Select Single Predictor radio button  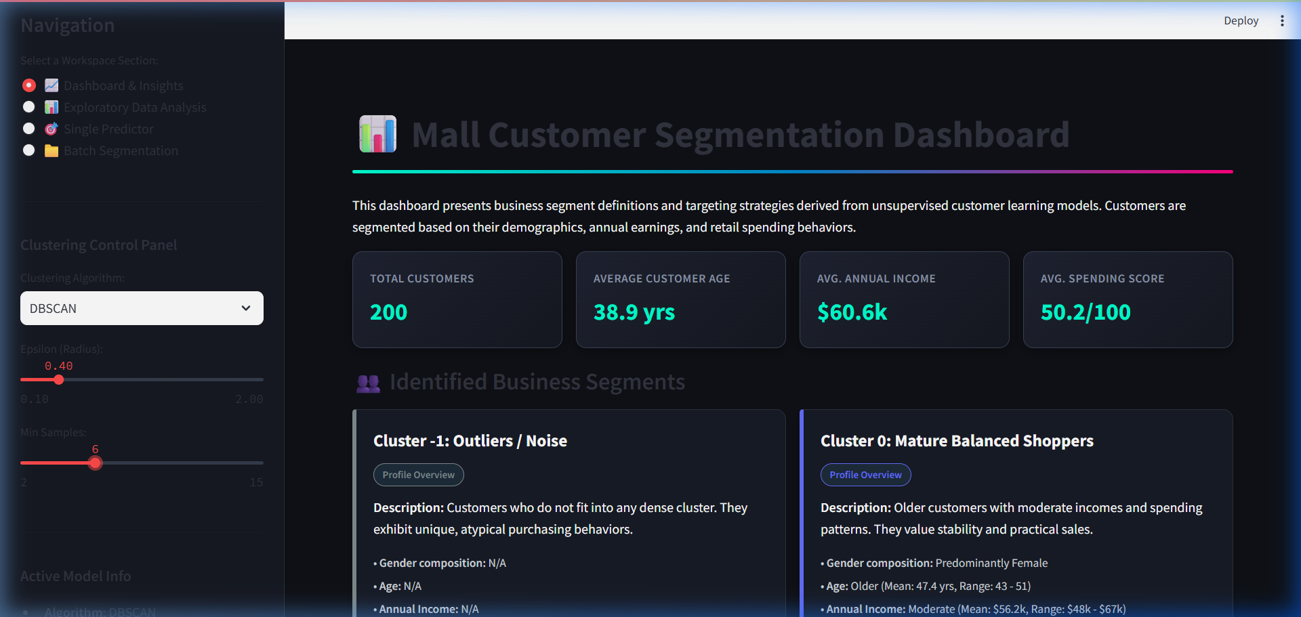coord(29,129)
